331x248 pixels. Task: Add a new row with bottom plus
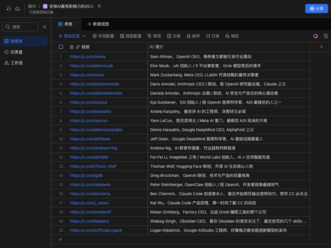click(x=60, y=239)
